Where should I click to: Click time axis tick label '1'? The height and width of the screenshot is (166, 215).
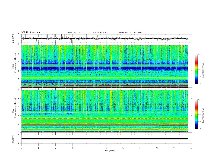(38, 148)
